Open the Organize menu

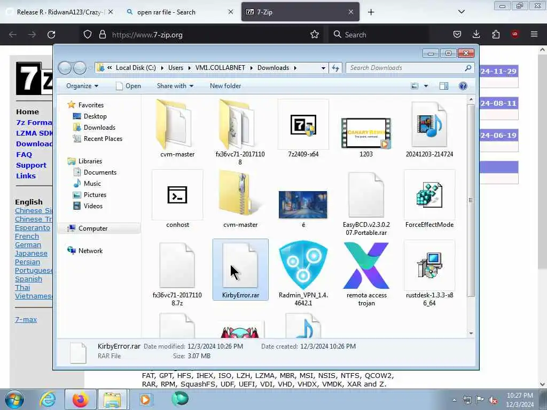pyautogui.click(x=82, y=86)
